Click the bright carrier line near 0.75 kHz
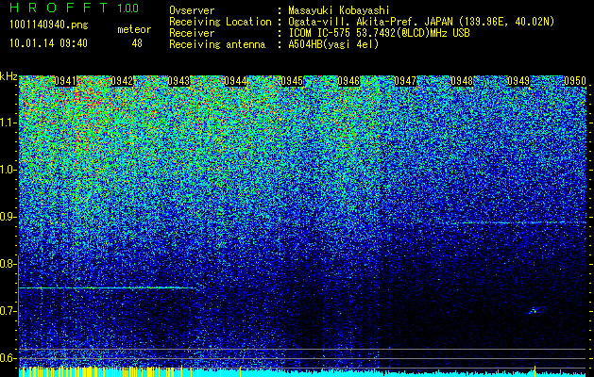 tap(108, 288)
